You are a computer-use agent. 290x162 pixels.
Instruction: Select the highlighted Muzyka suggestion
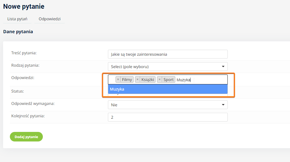pos(168,89)
